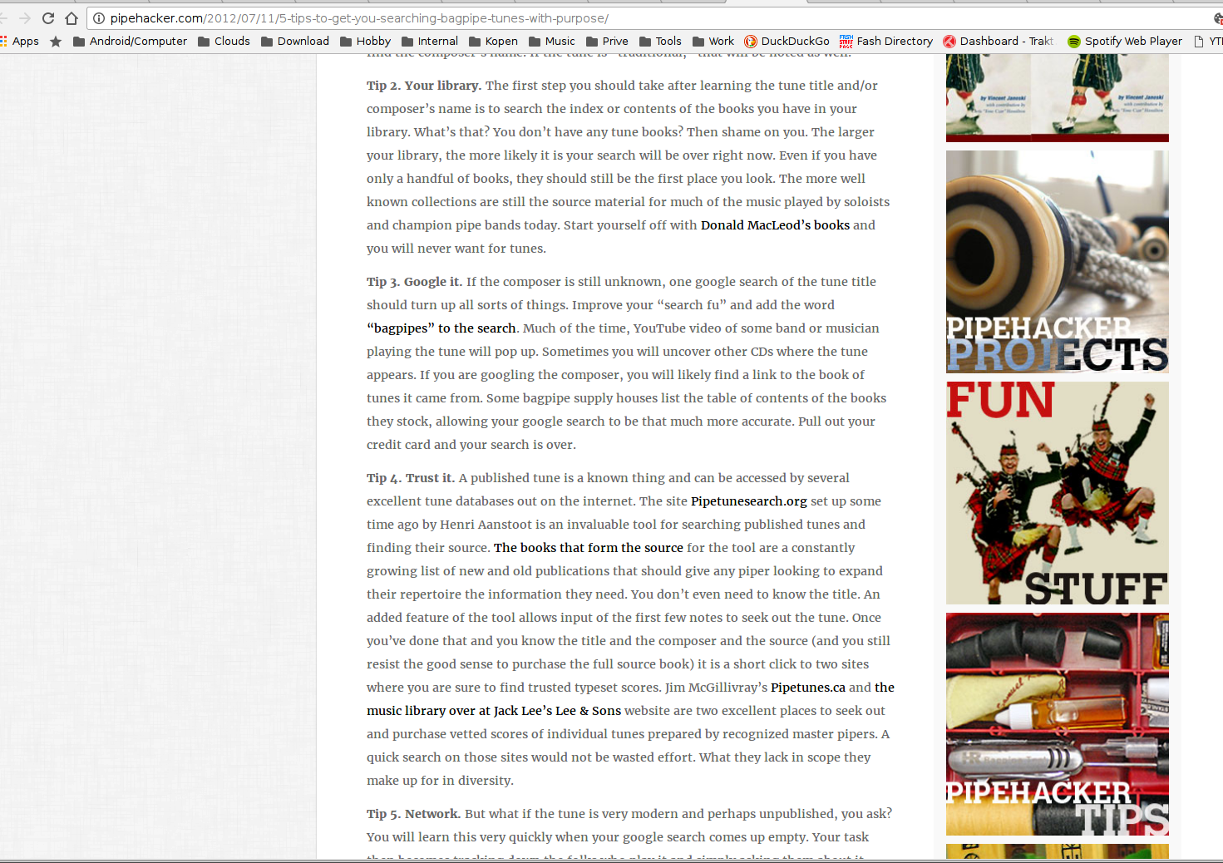
Task: View site info icon in address bar
Action: pyautogui.click(x=99, y=18)
